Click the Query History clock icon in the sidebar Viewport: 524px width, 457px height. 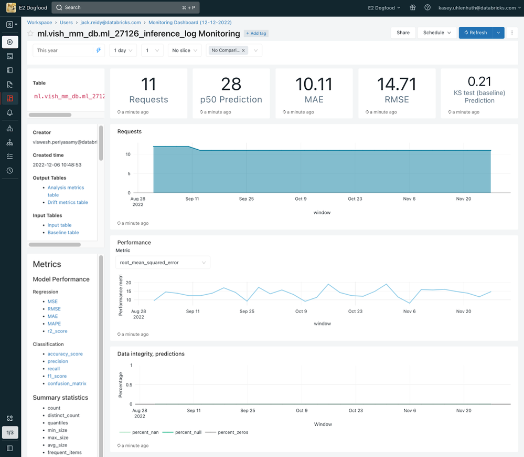pyautogui.click(x=10, y=171)
